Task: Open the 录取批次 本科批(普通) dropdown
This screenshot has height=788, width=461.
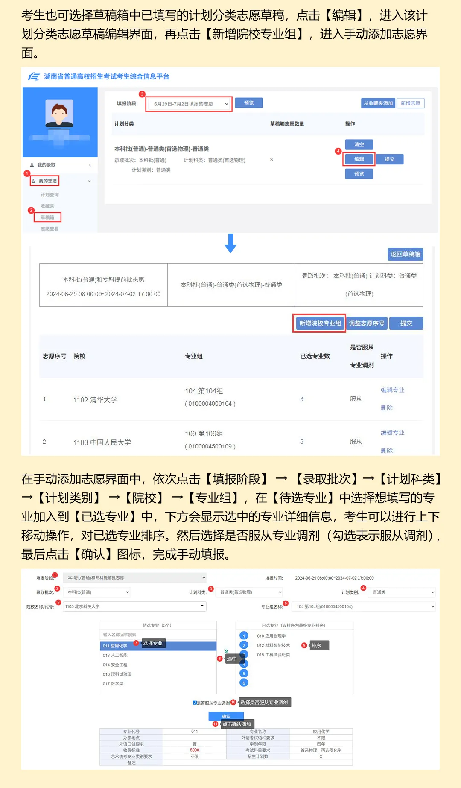Action: click(96, 592)
